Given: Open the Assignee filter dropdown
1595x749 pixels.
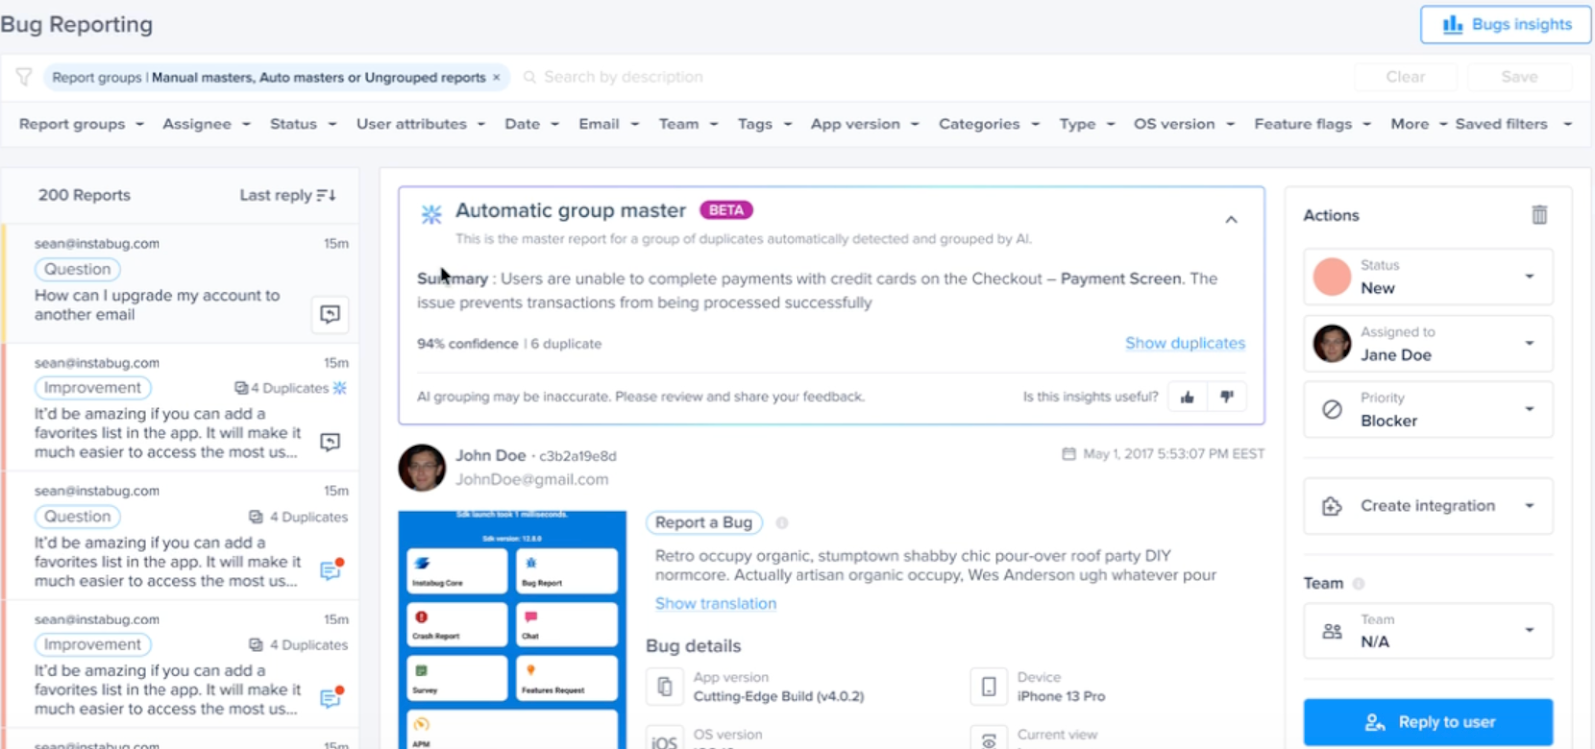Looking at the screenshot, I should [x=206, y=125].
